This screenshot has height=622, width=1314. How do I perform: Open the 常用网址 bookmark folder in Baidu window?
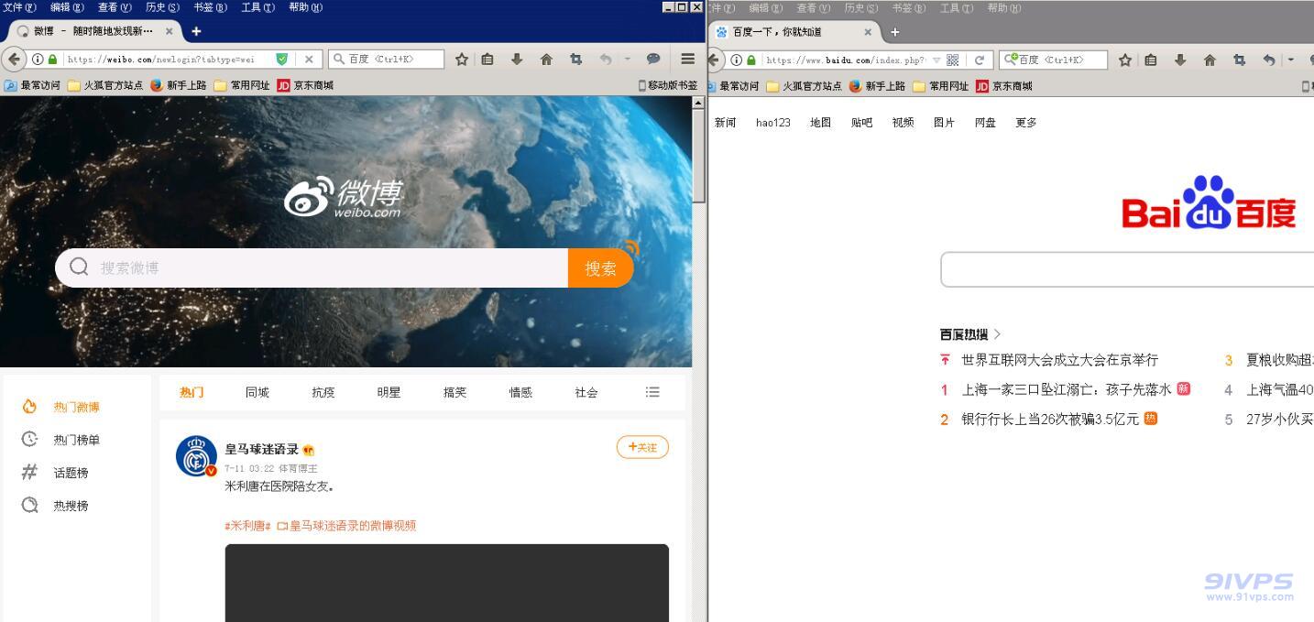(x=940, y=86)
